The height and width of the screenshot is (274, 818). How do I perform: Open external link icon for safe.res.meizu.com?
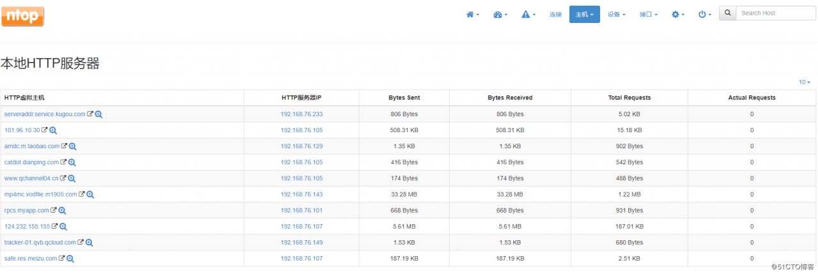click(x=62, y=259)
